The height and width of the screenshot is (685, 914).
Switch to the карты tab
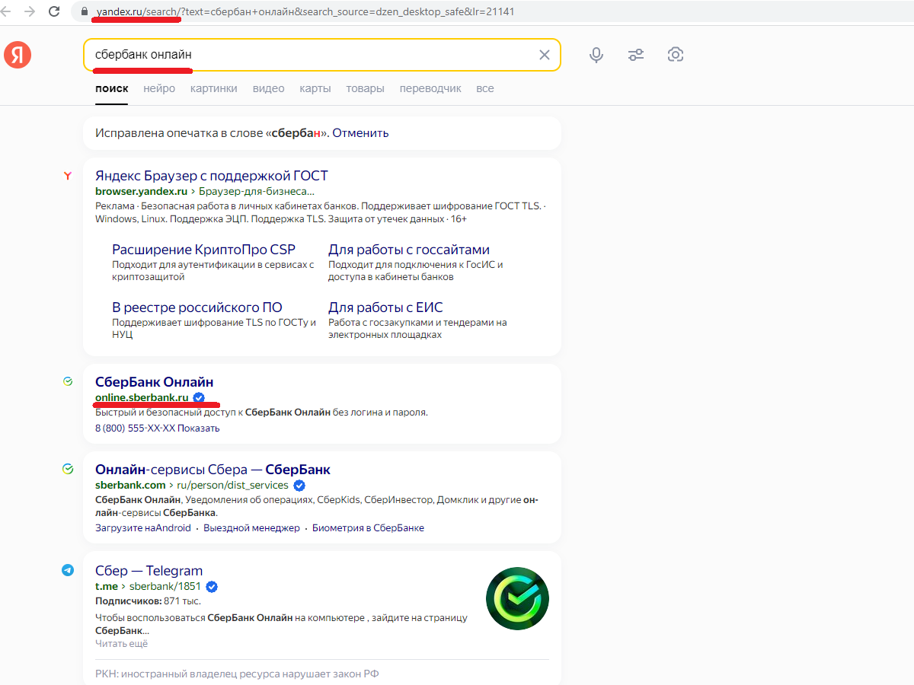tap(315, 88)
